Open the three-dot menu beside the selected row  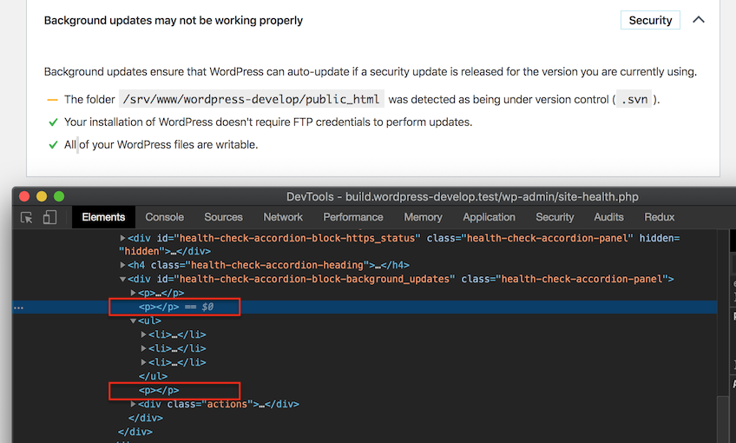18,307
